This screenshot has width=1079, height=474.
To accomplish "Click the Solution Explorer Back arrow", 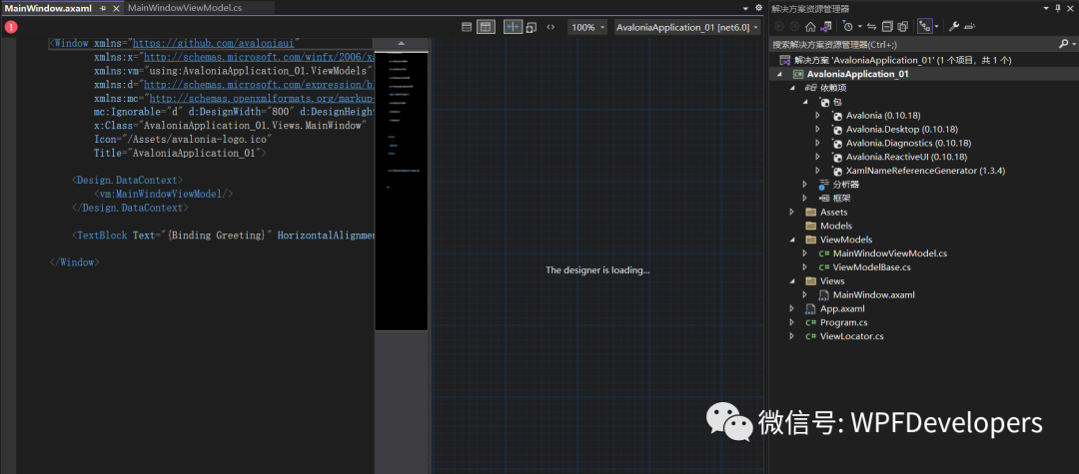I will [779, 26].
